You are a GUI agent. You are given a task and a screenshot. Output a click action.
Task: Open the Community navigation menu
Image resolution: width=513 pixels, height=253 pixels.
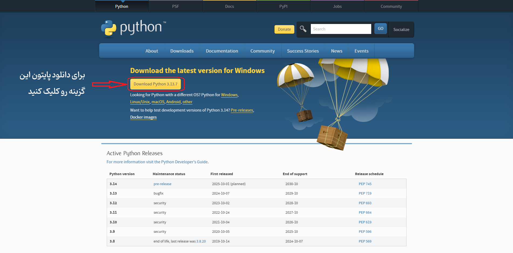tap(263, 51)
